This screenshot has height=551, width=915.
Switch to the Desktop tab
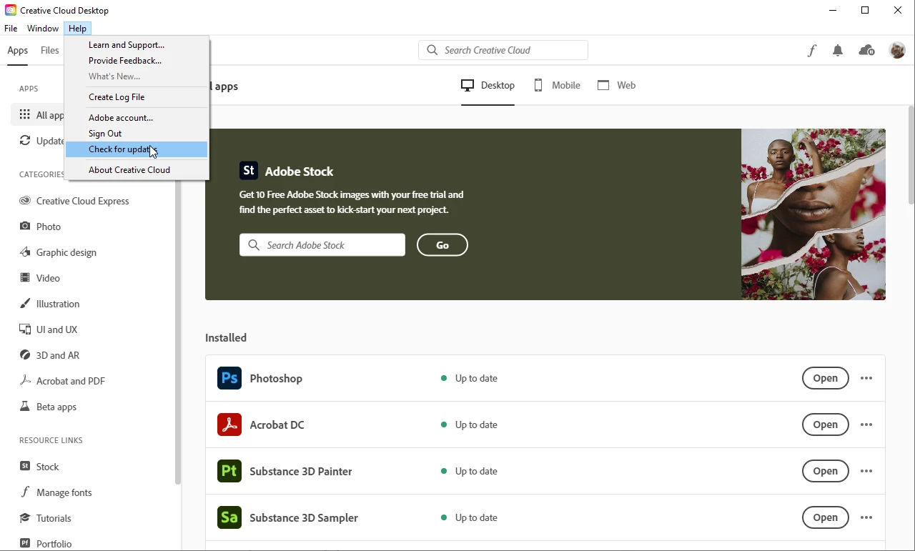click(488, 85)
